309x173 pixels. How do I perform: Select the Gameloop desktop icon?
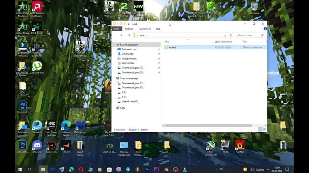point(37,127)
